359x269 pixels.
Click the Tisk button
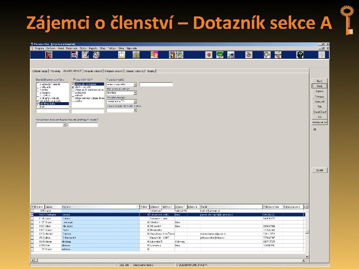pyautogui.click(x=320, y=107)
